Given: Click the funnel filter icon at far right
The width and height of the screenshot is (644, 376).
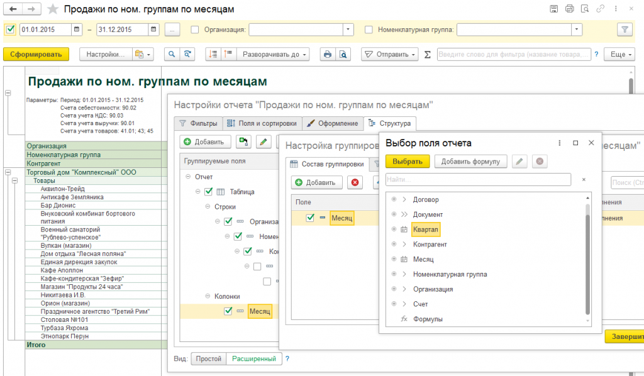Looking at the screenshot, I should click(x=624, y=30).
